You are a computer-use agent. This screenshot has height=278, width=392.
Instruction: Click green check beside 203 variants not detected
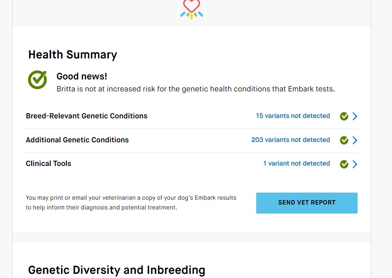point(344,140)
